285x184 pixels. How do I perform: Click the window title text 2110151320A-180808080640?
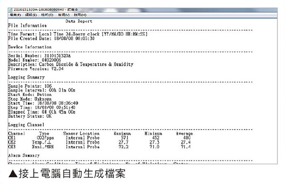click(39, 9)
